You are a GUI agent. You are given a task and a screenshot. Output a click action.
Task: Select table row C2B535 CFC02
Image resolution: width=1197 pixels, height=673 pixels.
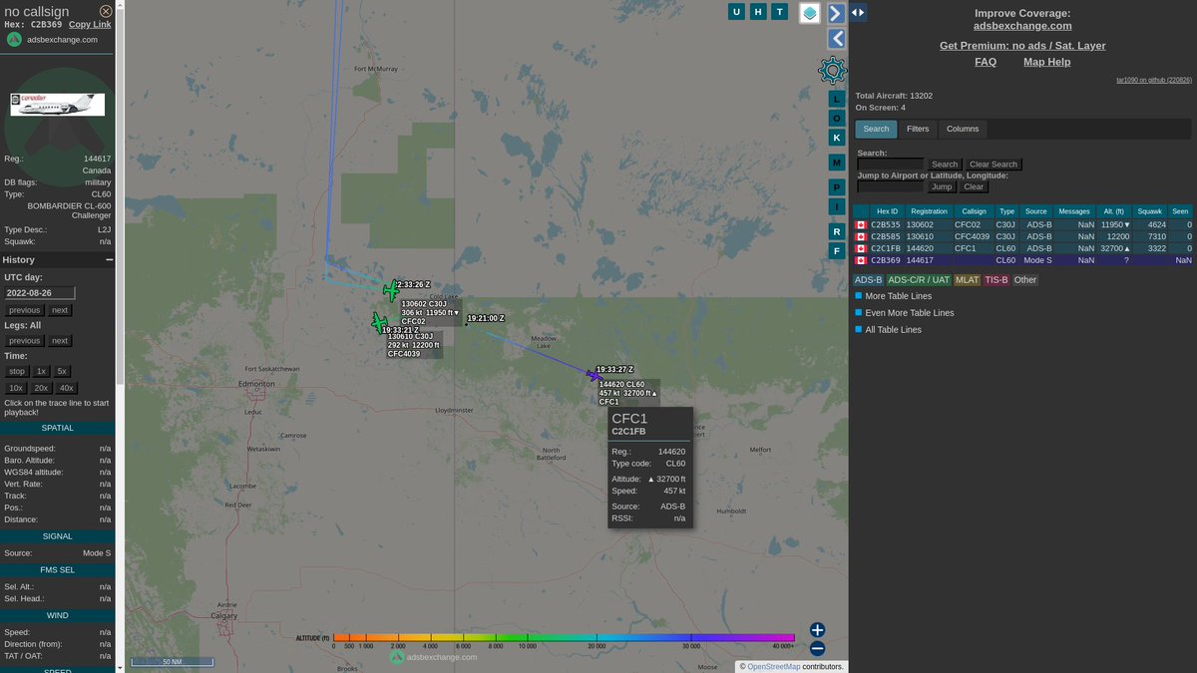point(1024,225)
